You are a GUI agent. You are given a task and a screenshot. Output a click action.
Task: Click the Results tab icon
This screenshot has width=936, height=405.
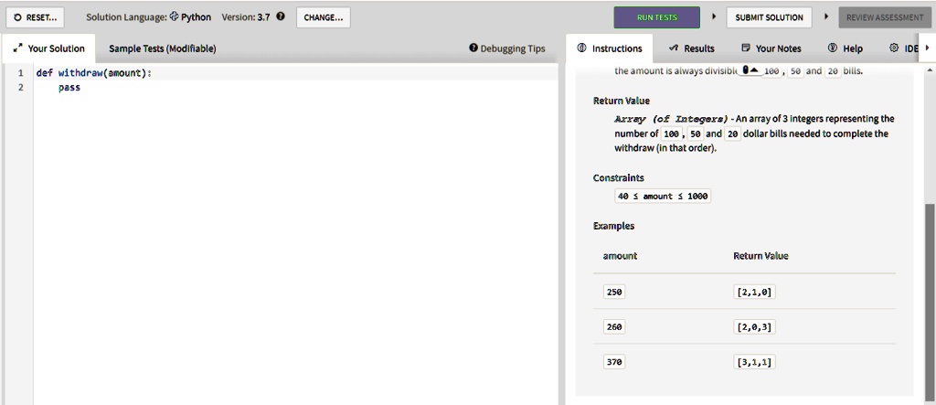[674, 48]
